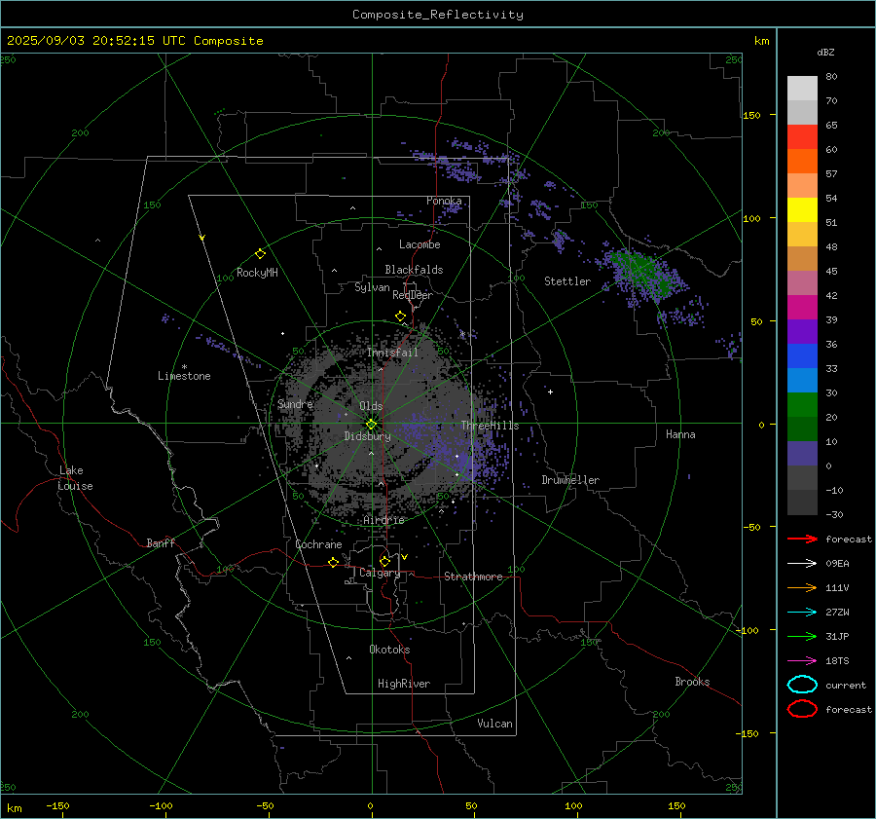The width and height of the screenshot is (876, 819).
Task: Click the Composite_Reflectivity title
Action: (x=438, y=15)
